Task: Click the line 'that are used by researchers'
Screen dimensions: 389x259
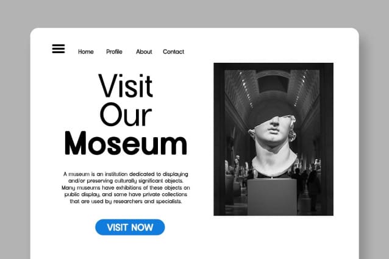Action: 126,201
